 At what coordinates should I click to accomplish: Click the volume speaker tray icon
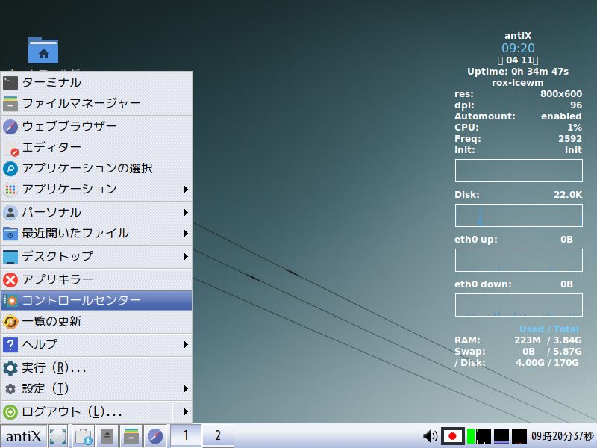click(431, 436)
